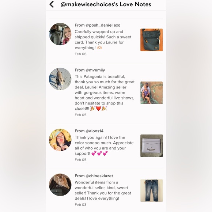View the Kate Spade card holder thumbnail
The image size is (212, 212).
(152, 145)
